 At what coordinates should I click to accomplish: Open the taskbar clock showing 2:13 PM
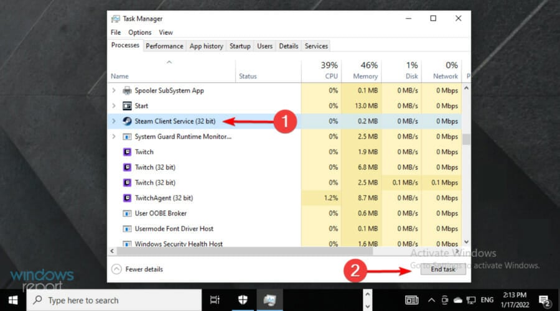515,300
